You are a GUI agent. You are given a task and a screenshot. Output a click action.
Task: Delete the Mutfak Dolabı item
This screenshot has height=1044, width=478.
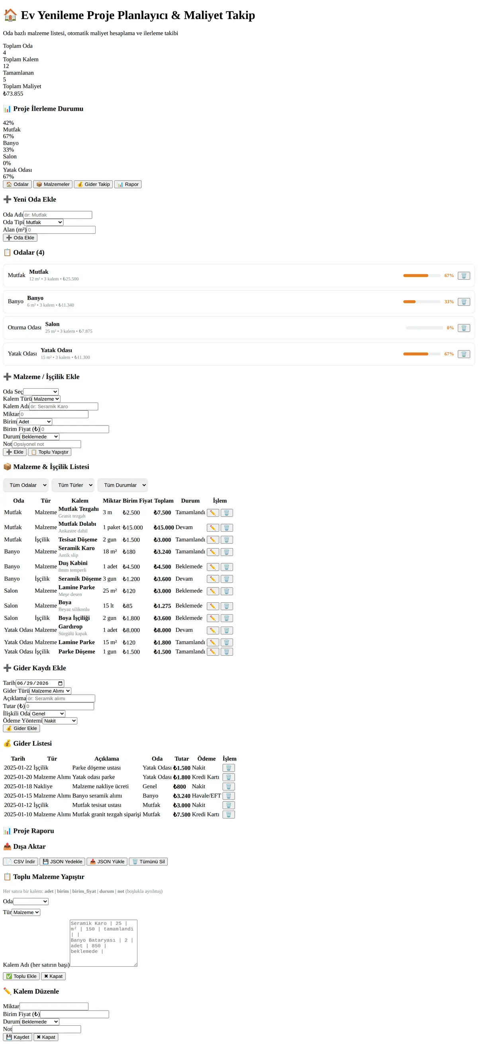point(227,528)
